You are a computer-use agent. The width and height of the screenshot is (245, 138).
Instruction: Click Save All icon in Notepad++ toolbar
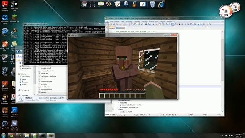(x=117, y=25)
